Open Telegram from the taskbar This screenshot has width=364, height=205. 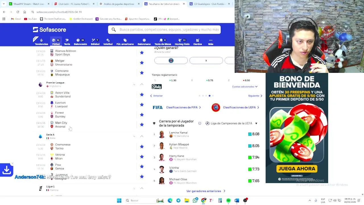pos(178,200)
